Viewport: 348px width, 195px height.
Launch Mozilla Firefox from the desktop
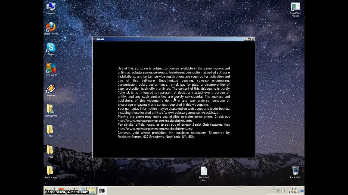tap(51, 29)
